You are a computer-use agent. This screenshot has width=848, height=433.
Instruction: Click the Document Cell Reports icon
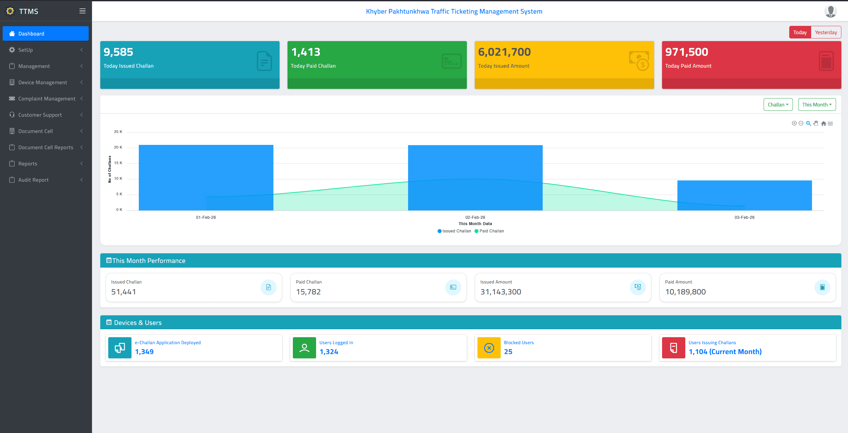(x=12, y=147)
